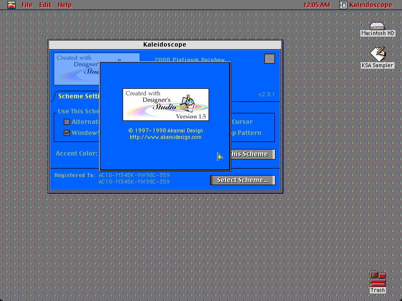
Task: Click the akamidesign.com web address
Action: [165, 137]
